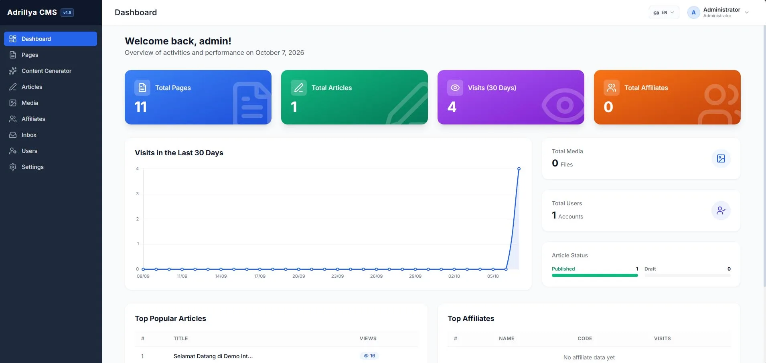The width and height of the screenshot is (766, 363).
Task: Click the Pages document icon in sidebar
Action: tap(13, 55)
